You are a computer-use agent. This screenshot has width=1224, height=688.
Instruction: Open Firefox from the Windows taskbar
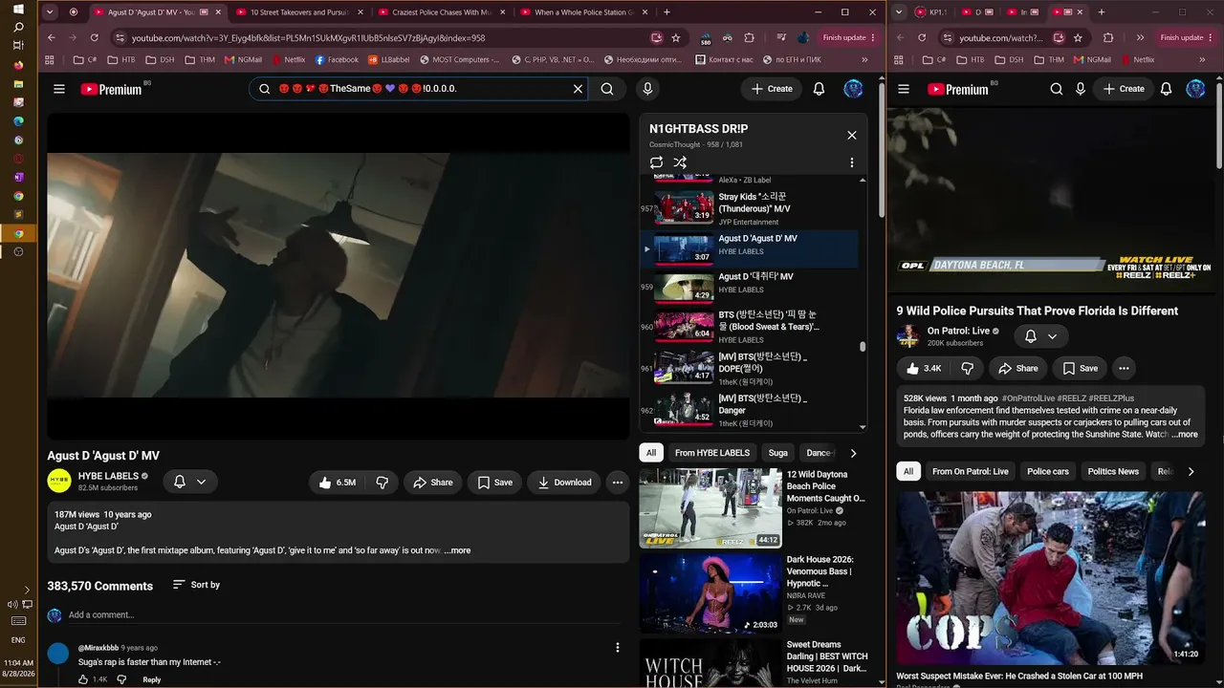(18, 65)
